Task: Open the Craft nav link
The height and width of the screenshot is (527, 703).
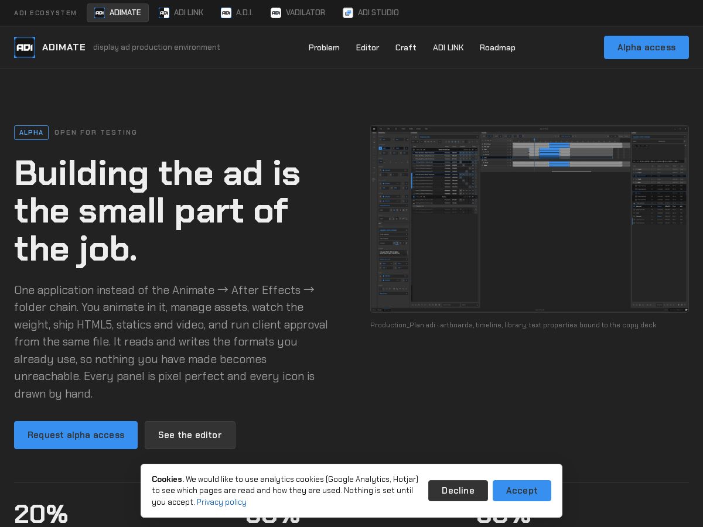Action: 406,47
